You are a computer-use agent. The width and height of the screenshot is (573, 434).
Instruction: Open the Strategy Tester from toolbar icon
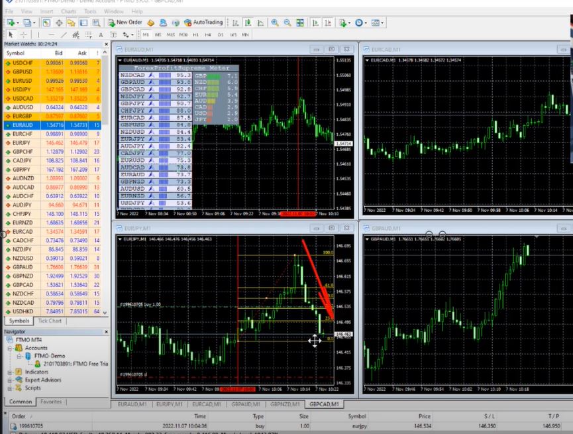pyautogui.click(x=96, y=23)
